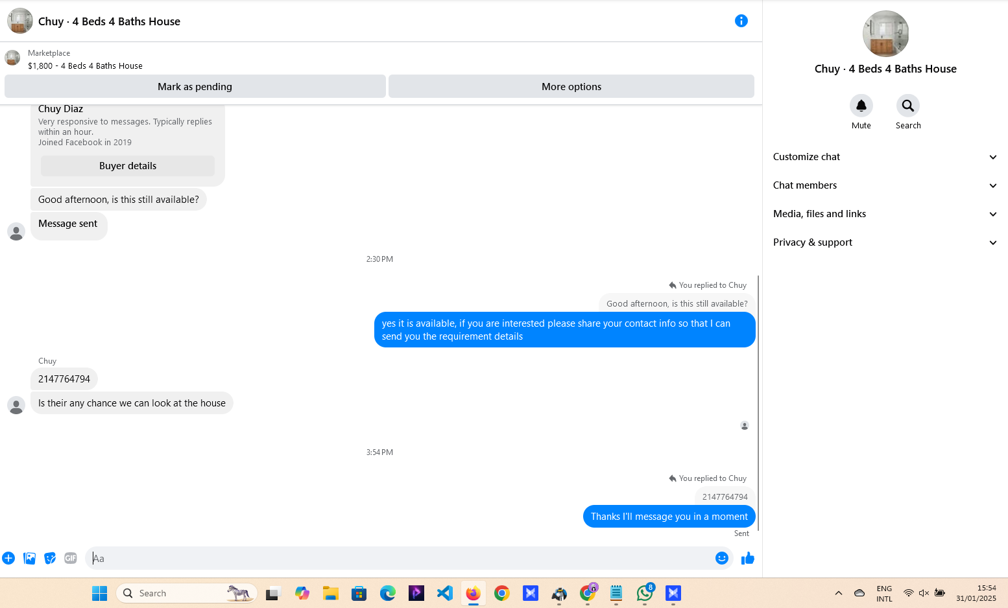Click the large listing photo in the right panel
Screen dimensions: 1008x608
pos(885,34)
